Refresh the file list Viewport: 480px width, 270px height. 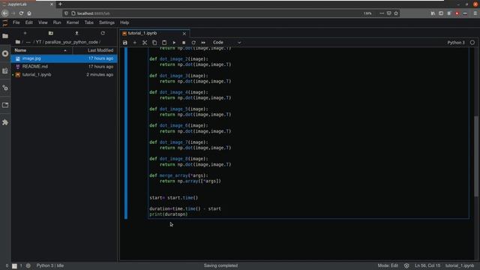pos(103,33)
